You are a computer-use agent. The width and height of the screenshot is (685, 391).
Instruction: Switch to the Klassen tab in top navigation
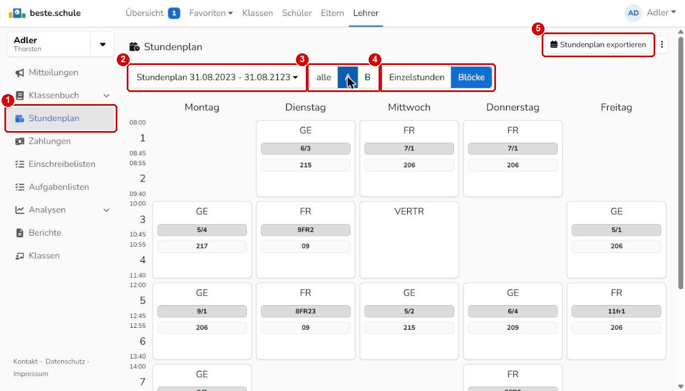click(x=257, y=13)
